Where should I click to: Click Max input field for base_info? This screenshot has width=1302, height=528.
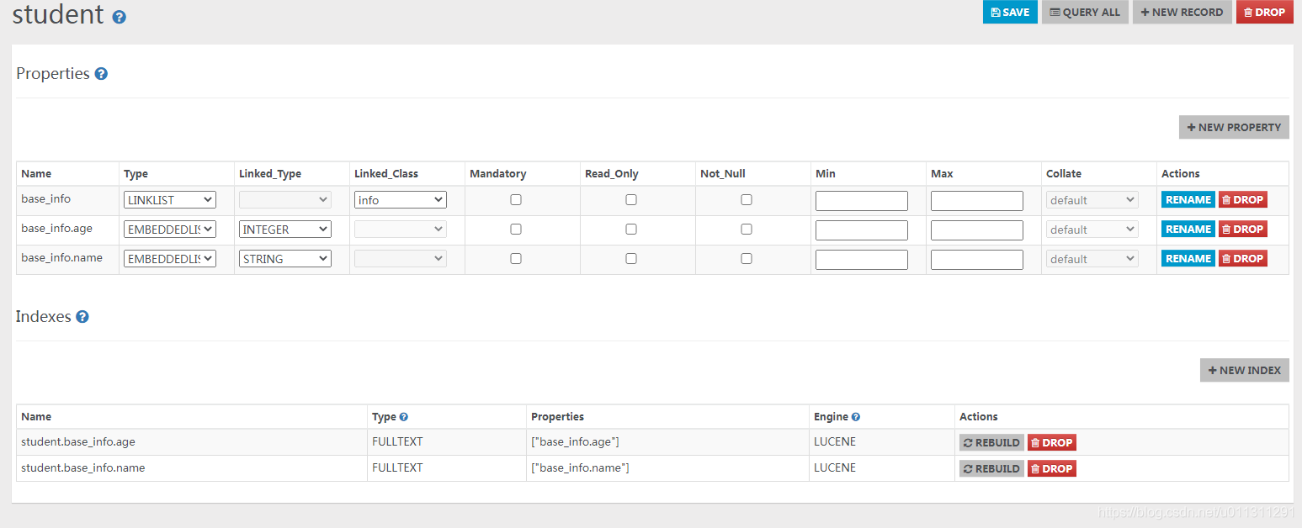tap(977, 201)
